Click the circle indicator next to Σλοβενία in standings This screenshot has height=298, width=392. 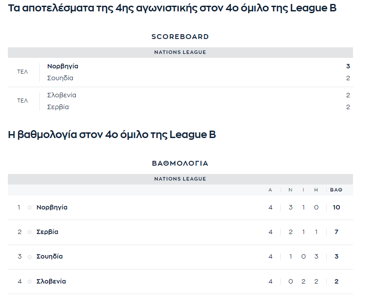tap(30, 282)
